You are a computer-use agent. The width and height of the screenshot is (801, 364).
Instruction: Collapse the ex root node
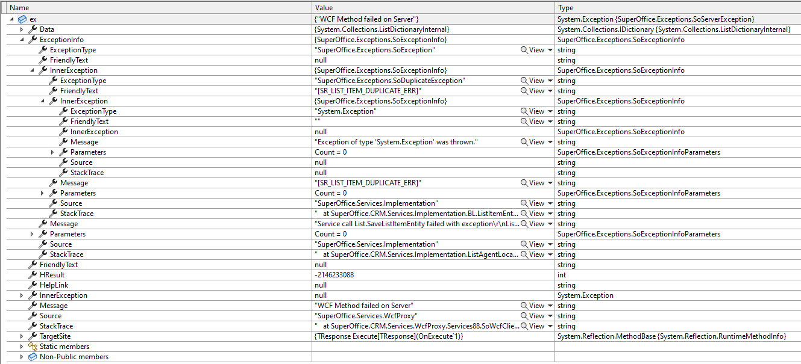pyautogui.click(x=12, y=19)
